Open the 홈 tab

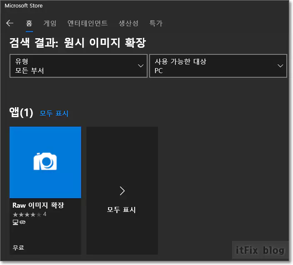[29, 23]
